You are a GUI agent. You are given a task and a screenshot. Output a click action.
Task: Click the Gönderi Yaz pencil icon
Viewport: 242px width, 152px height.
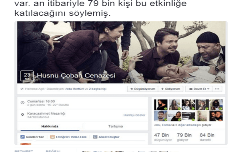(x=23, y=137)
